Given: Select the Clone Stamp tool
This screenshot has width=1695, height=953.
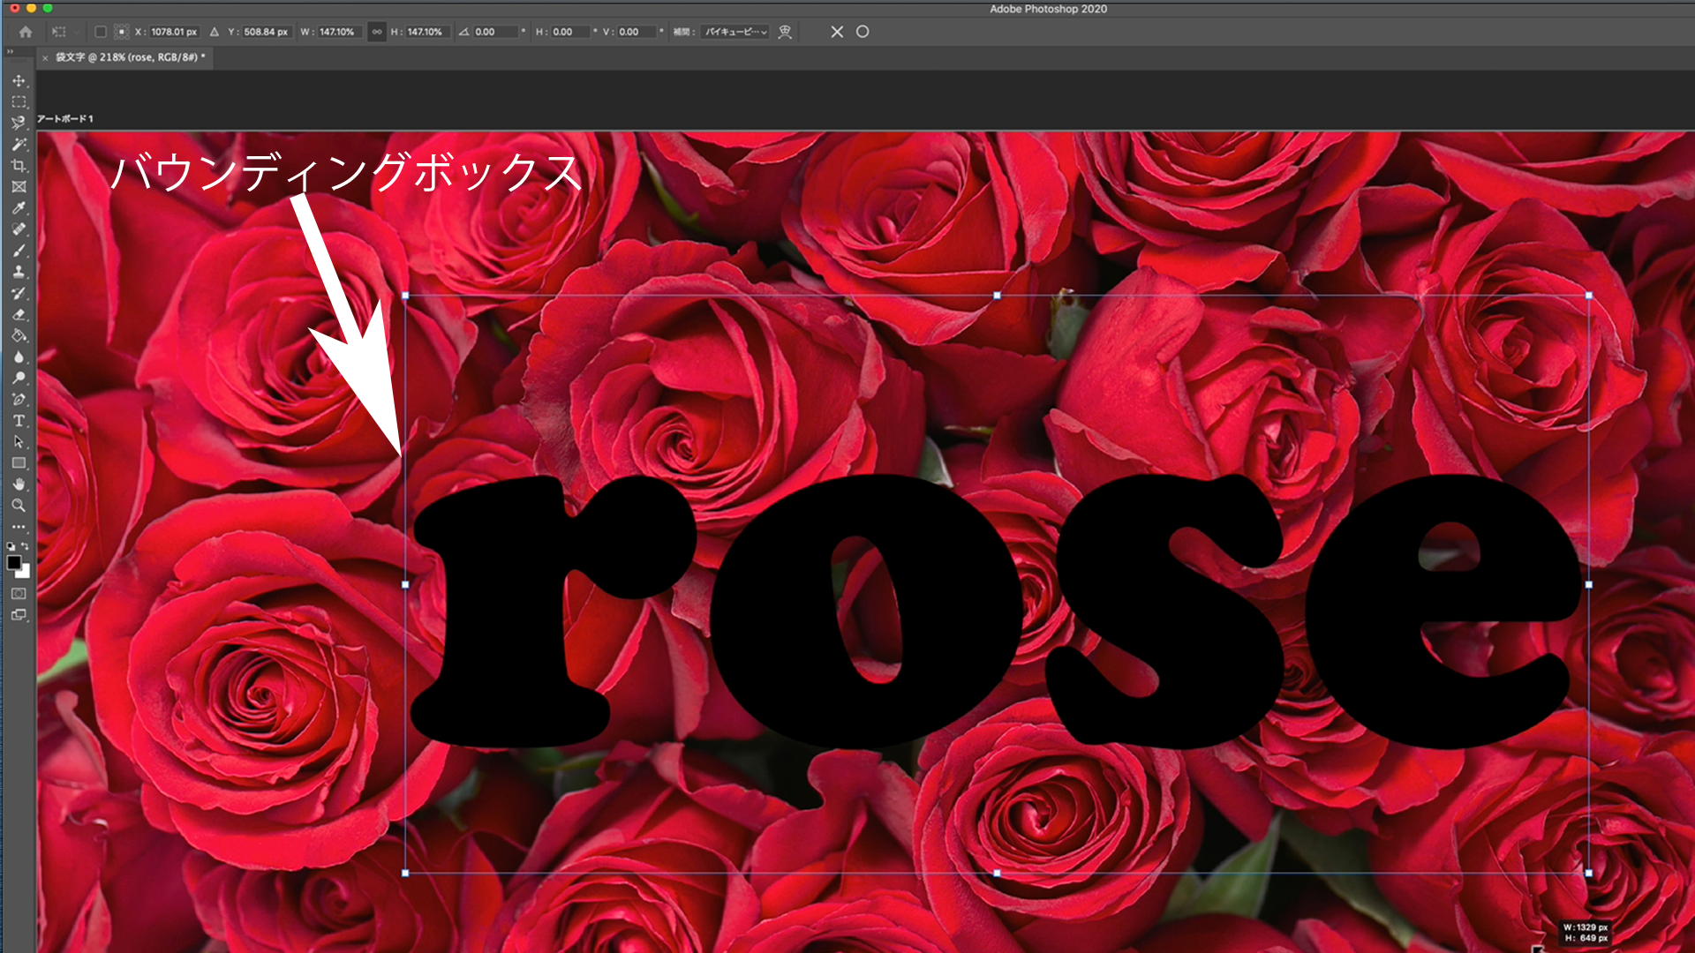Looking at the screenshot, I should 19,272.
